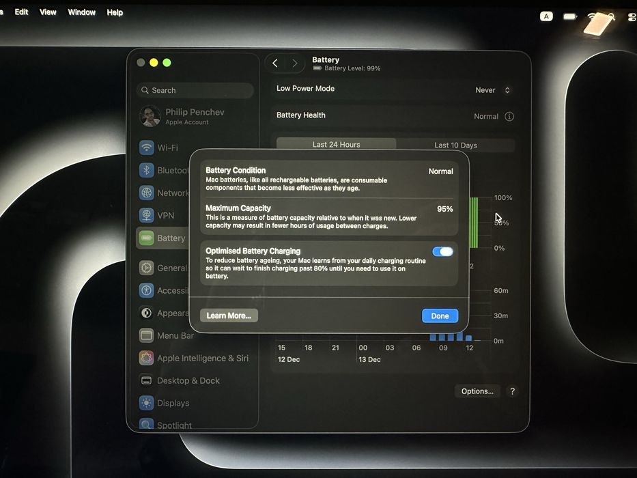Image resolution: width=637 pixels, height=478 pixels.
Task: Select the Accessibility sidebar icon
Action: [x=146, y=290]
